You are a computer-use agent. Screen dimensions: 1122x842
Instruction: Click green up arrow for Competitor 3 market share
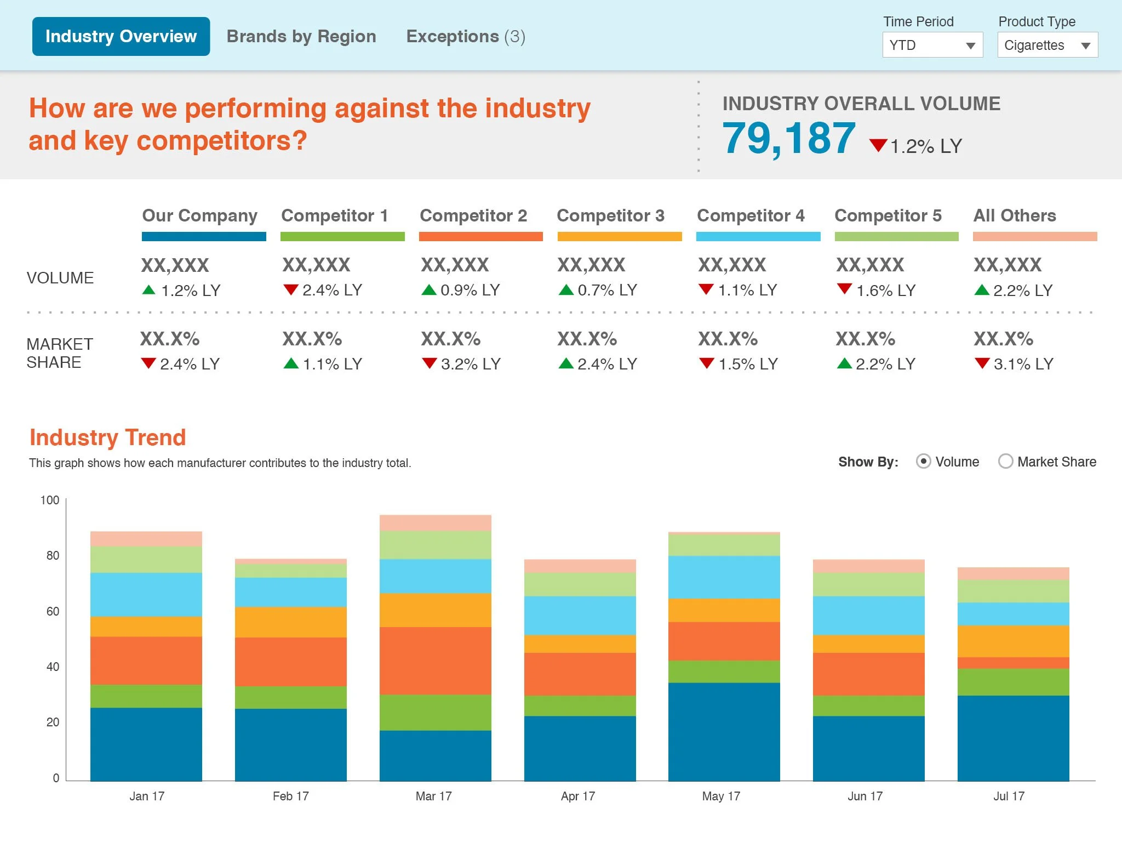pos(566,363)
